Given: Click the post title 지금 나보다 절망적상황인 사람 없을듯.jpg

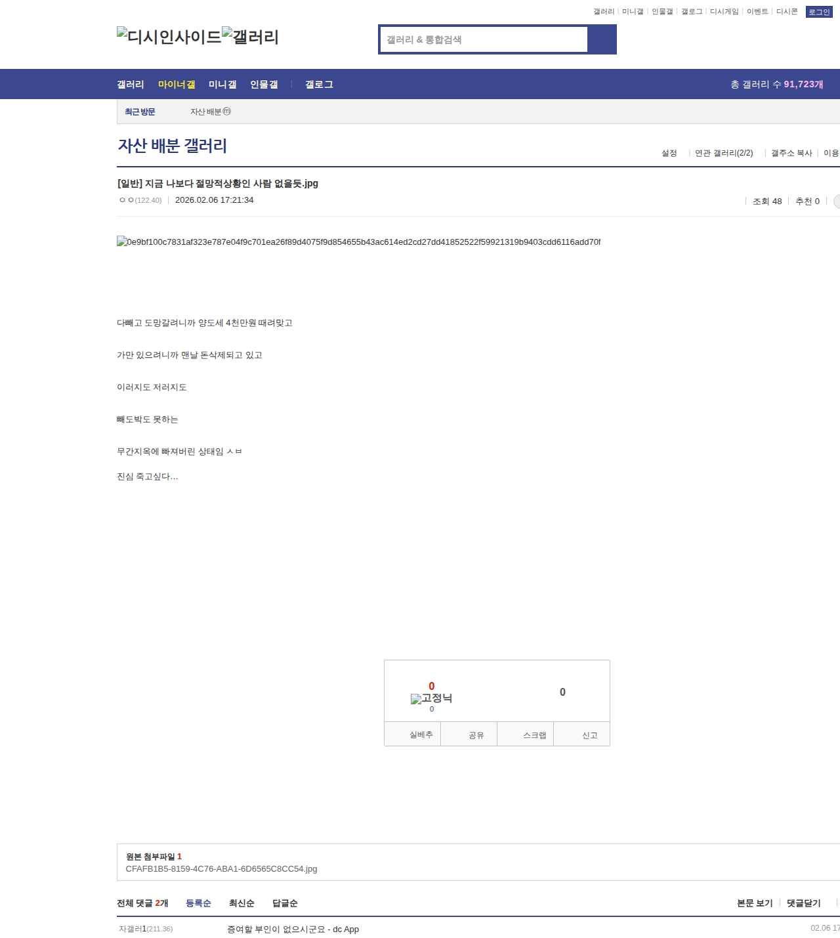Looking at the screenshot, I should [x=218, y=184].
